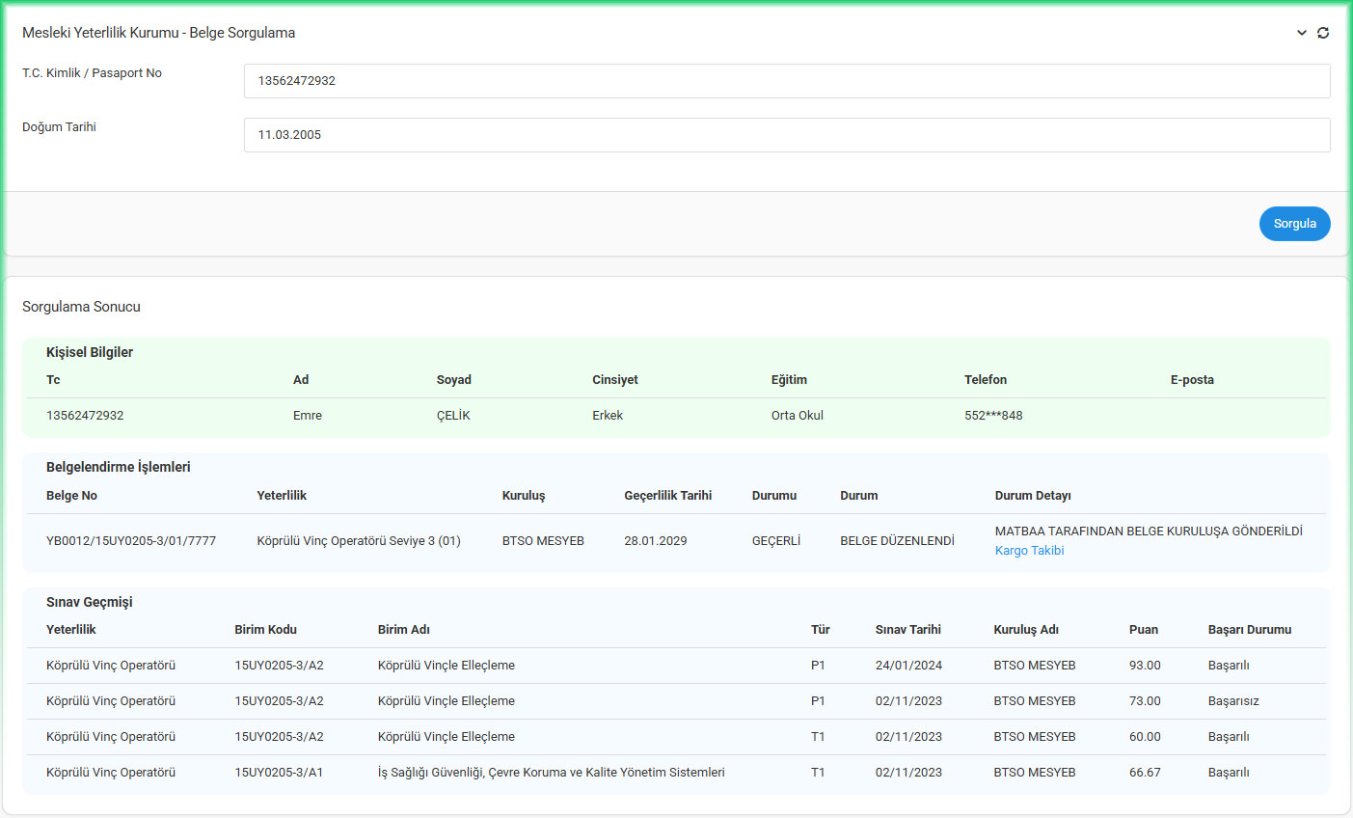1353x818 pixels.
Task: Click the Geçerlilik Tarihi column header
Action: click(667, 496)
